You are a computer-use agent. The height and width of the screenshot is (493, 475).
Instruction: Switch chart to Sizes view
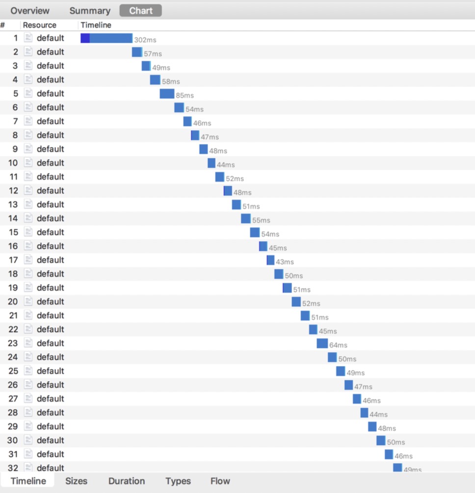pyautogui.click(x=76, y=481)
